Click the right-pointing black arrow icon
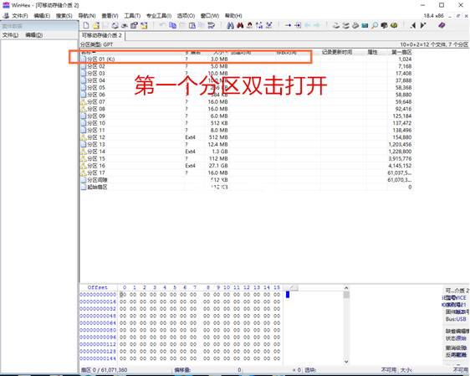Screen dimensions: 470x376 (x=423, y=25)
